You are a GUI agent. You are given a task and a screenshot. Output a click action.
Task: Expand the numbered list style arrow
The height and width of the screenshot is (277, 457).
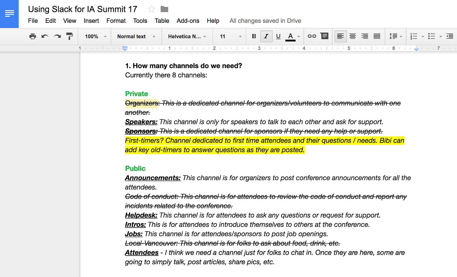coord(423,37)
